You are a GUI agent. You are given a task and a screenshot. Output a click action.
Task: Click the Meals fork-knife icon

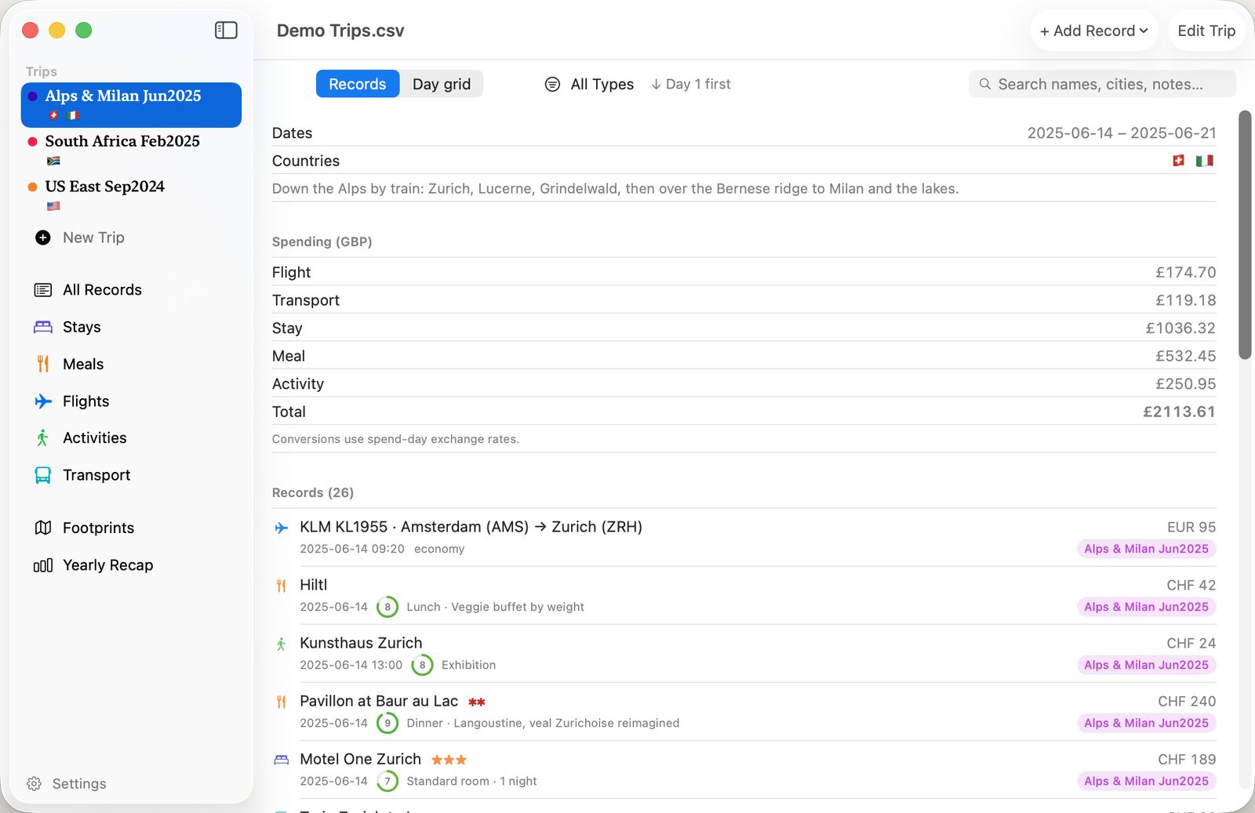[43, 364]
